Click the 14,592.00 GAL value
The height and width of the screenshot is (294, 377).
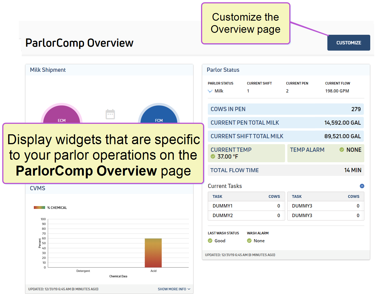343,123
